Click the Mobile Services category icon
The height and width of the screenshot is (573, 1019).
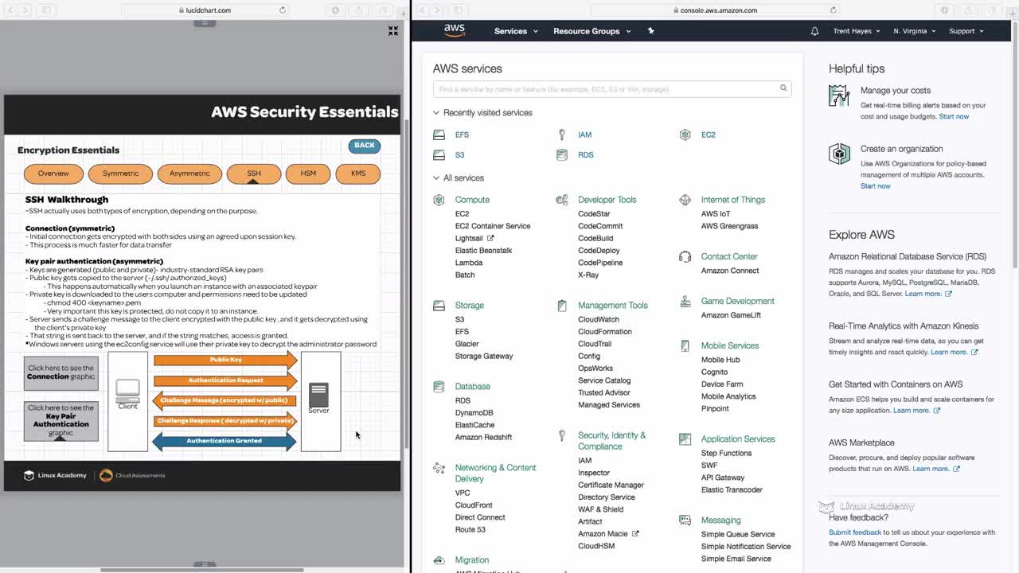click(x=685, y=346)
